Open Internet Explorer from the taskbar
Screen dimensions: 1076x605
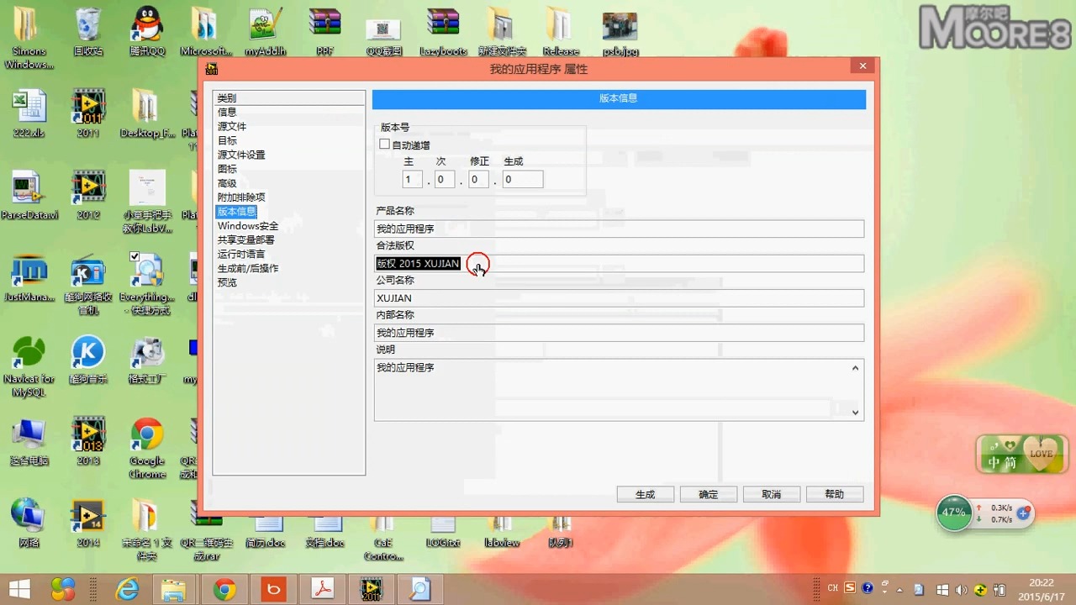tap(128, 589)
